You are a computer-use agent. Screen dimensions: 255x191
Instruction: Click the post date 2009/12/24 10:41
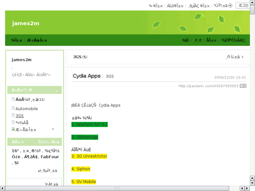point(230,77)
